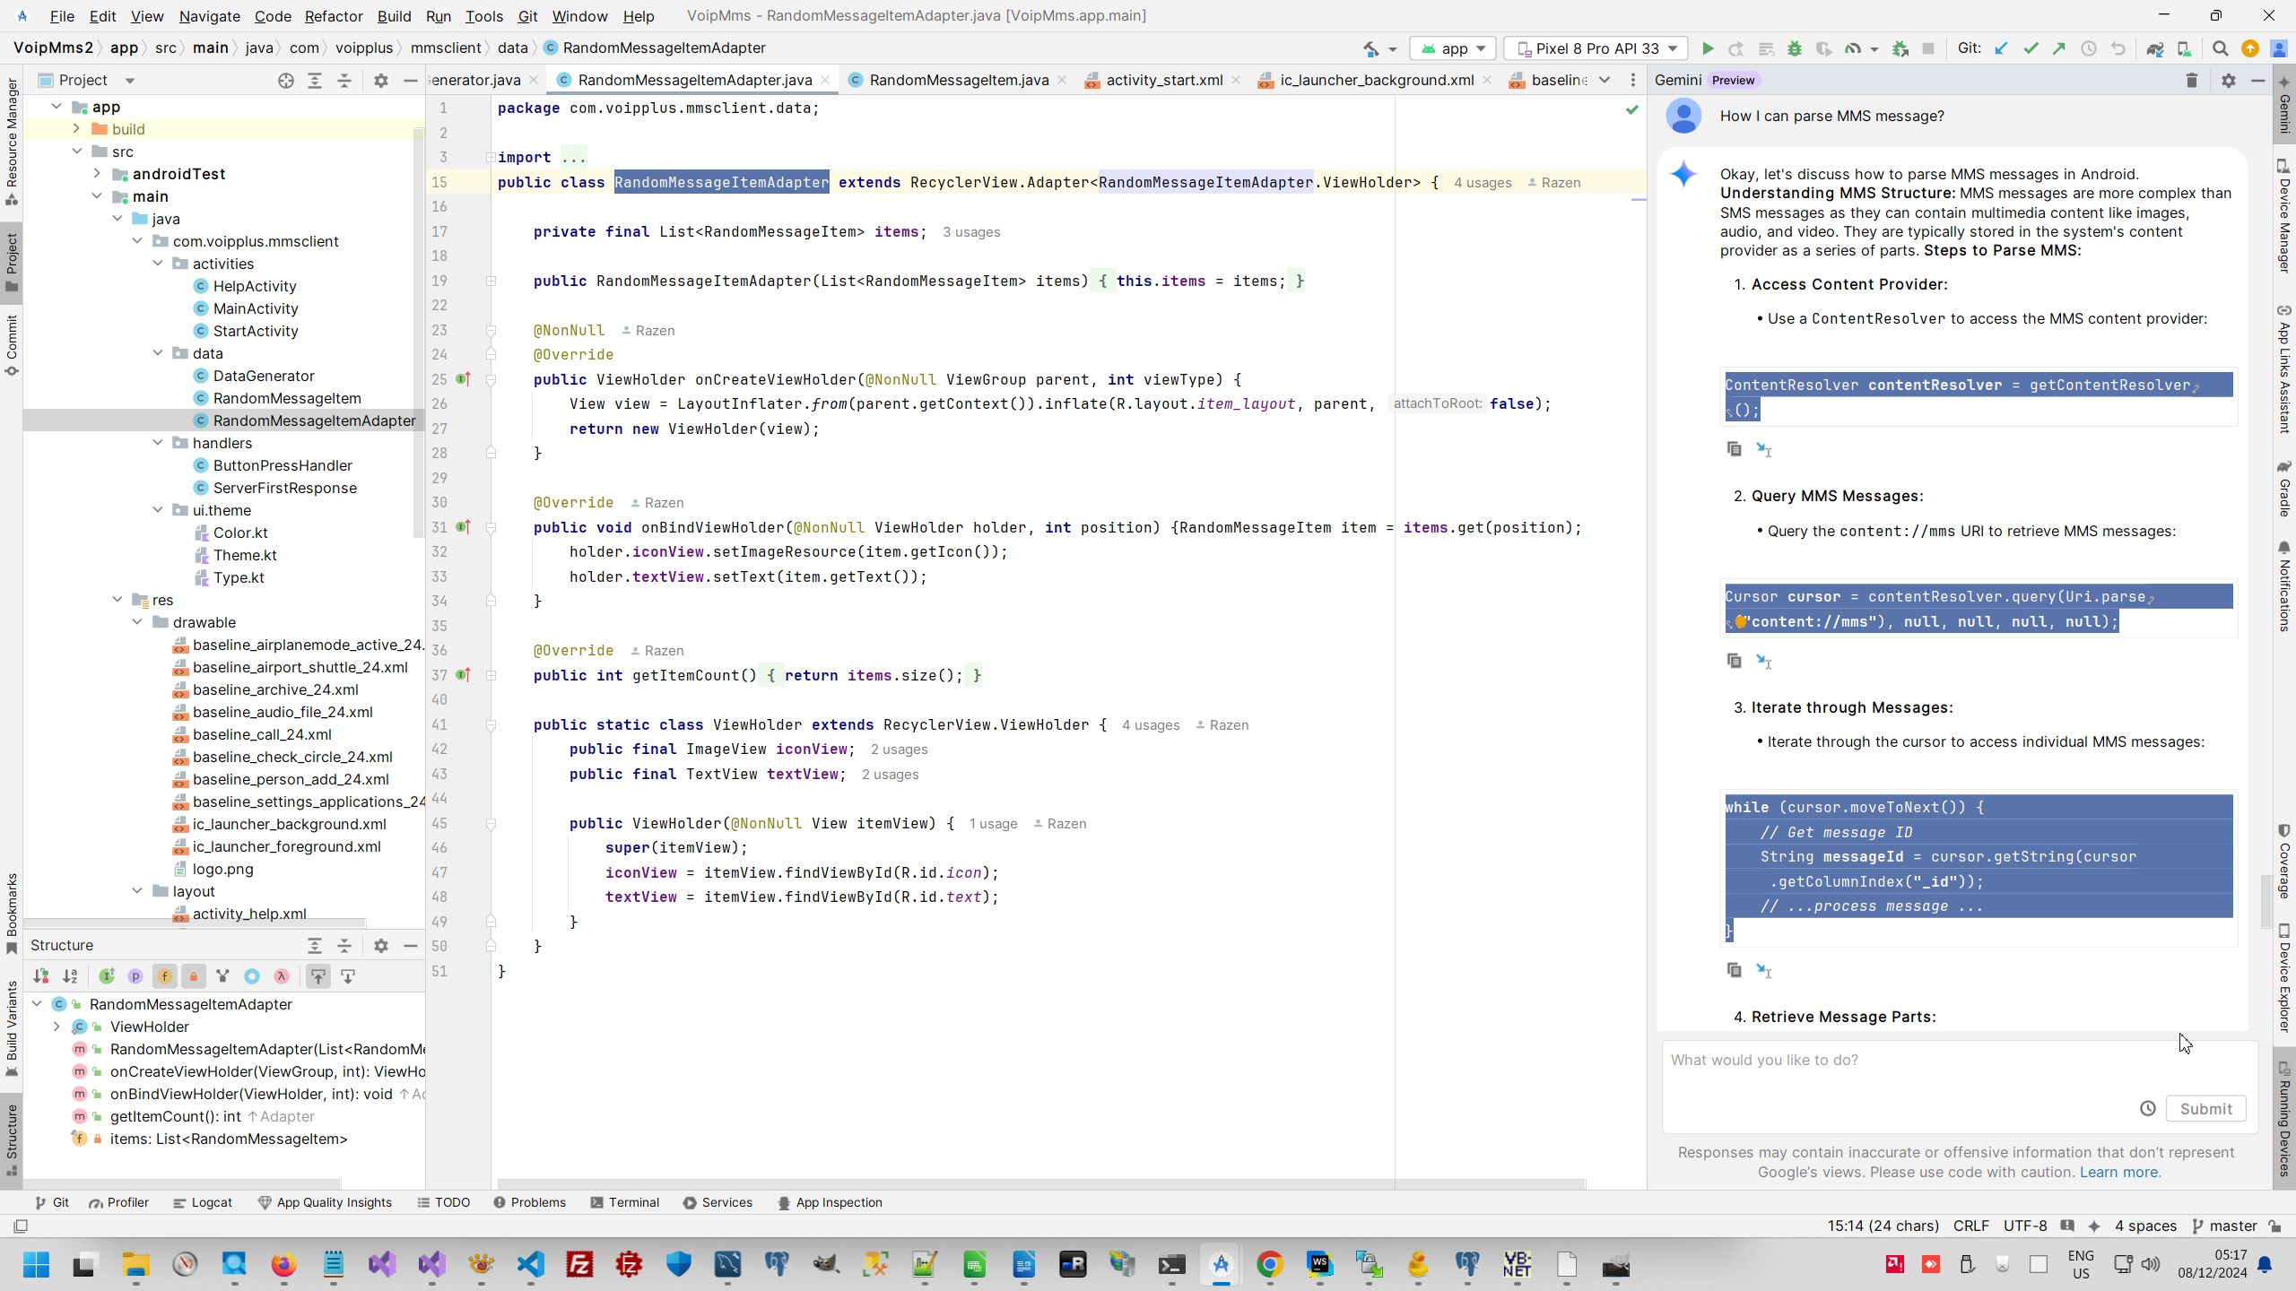Open the Refactor menu
The height and width of the screenshot is (1291, 2296).
[333, 16]
